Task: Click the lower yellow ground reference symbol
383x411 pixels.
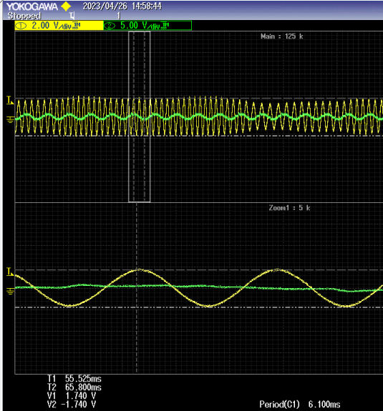Action: tap(10, 291)
